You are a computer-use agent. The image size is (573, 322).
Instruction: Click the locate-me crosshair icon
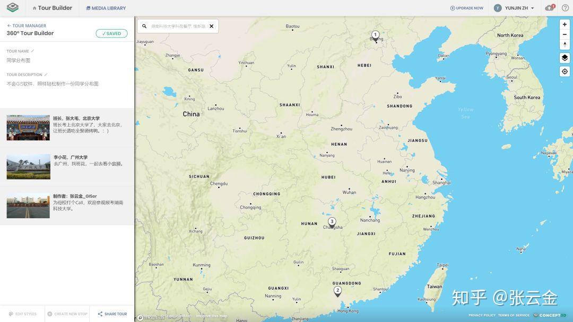(x=565, y=71)
